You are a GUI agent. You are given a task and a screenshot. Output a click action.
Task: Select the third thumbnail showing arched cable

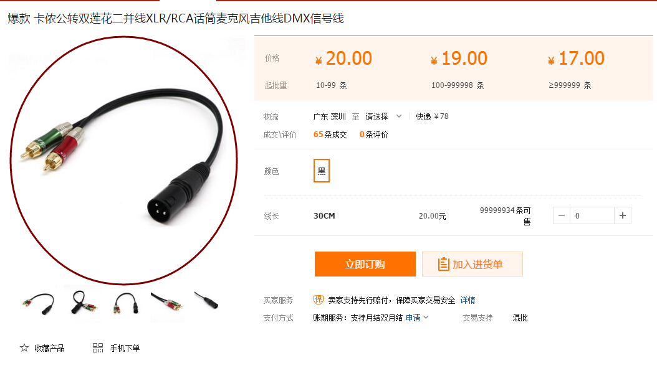tap(126, 304)
